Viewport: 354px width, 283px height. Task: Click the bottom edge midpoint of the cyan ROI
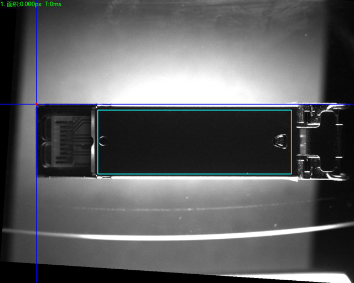(x=194, y=174)
